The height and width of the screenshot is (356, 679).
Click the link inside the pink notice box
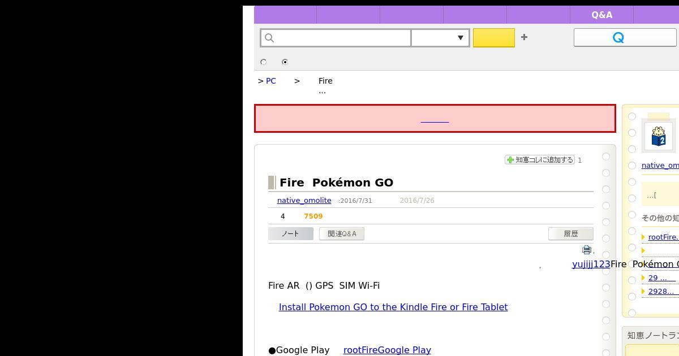point(435,119)
